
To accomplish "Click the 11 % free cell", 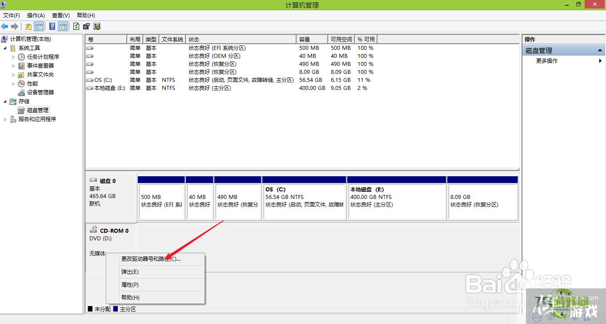I will 364,80.
